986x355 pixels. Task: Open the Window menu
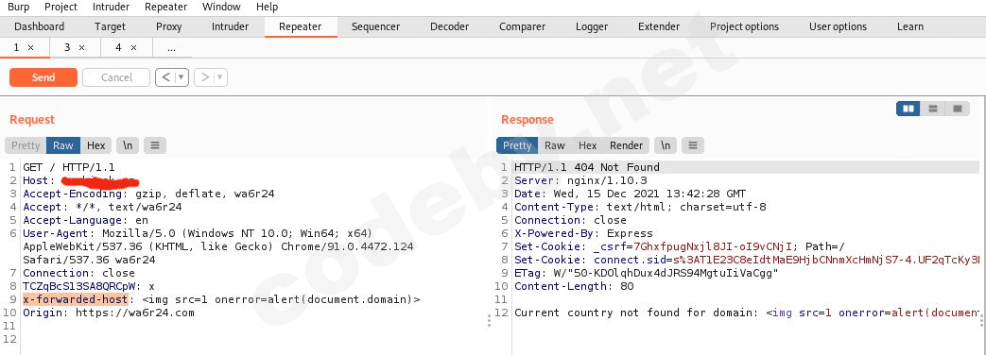point(221,7)
